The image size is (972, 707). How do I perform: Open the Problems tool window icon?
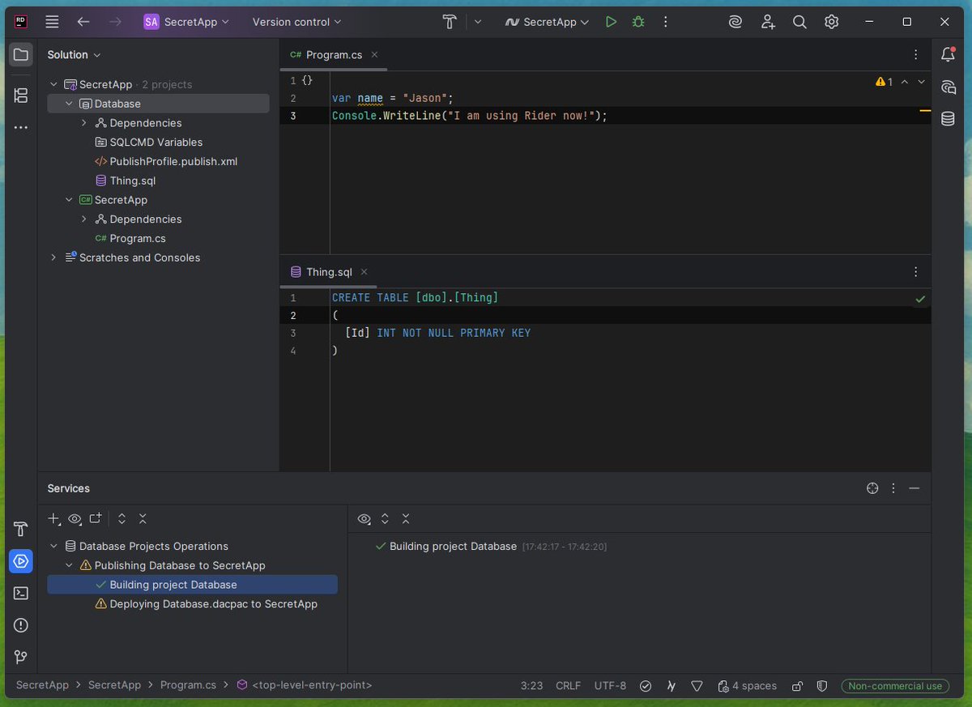[21, 625]
